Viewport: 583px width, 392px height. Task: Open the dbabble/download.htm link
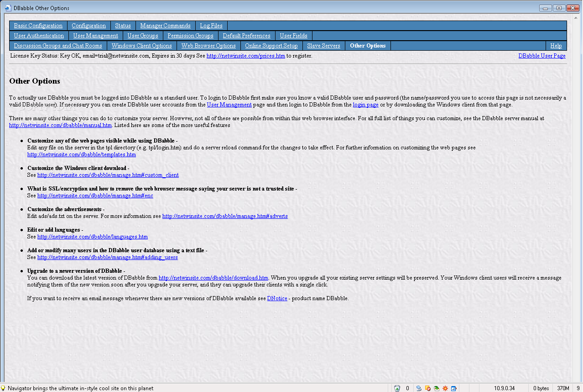(213, 278)
